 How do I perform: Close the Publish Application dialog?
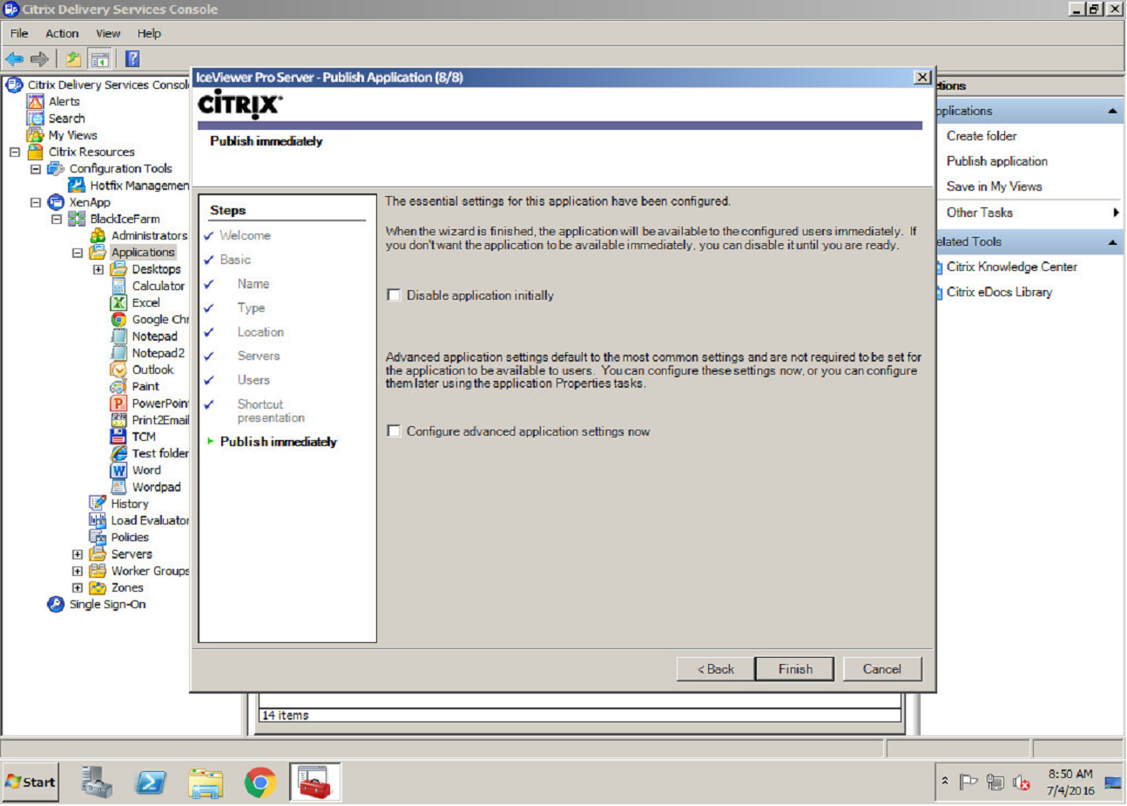pyautogui.click(x=922, y=78)
